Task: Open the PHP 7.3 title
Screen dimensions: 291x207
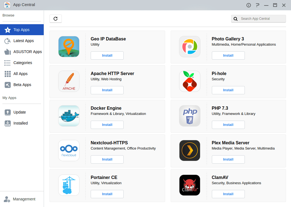Action: (220, 108)
